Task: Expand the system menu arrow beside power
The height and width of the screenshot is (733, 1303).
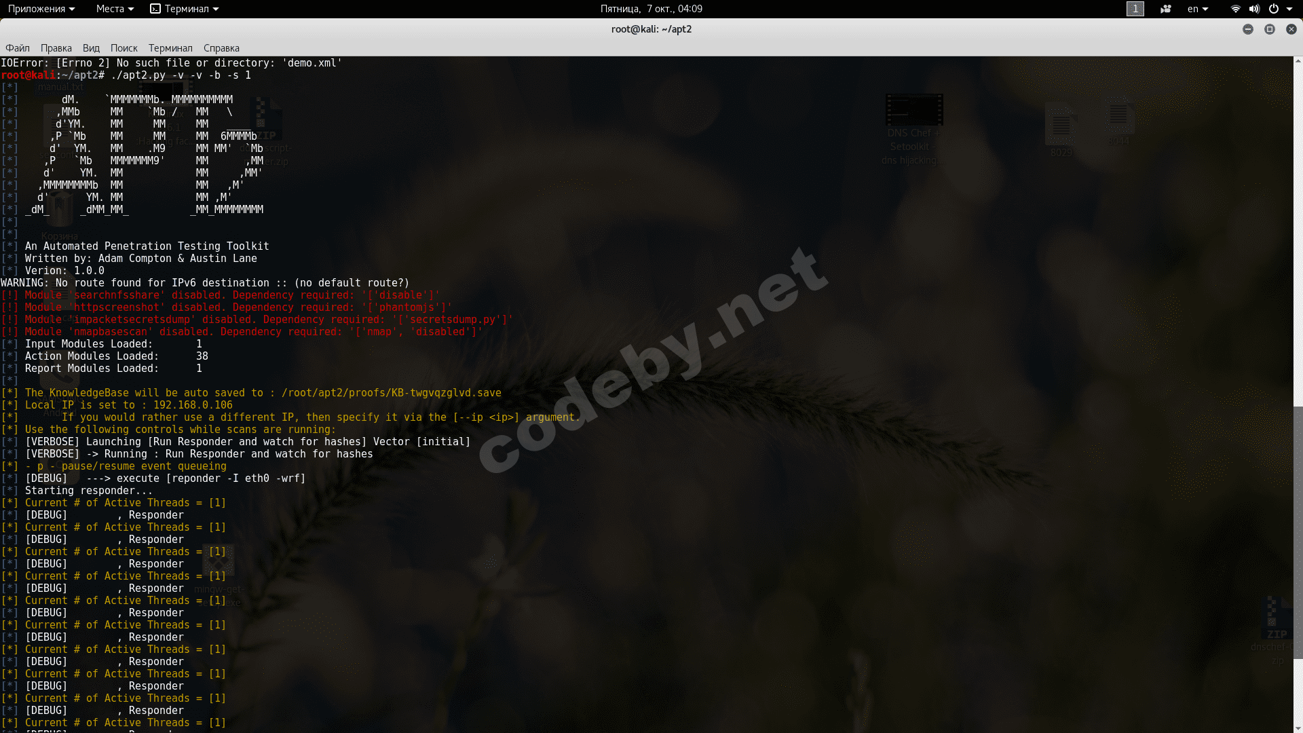Action: point(1289,9)
